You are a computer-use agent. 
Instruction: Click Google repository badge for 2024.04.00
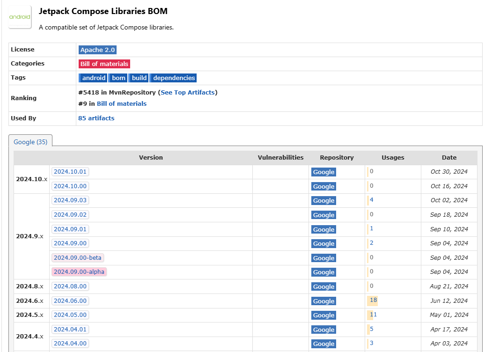pyautogui.click(x=323, y=344)
